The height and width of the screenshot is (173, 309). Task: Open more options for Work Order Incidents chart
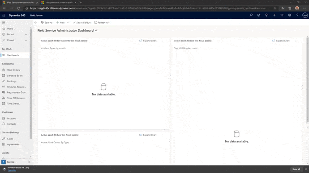click(x=162, y=41)
